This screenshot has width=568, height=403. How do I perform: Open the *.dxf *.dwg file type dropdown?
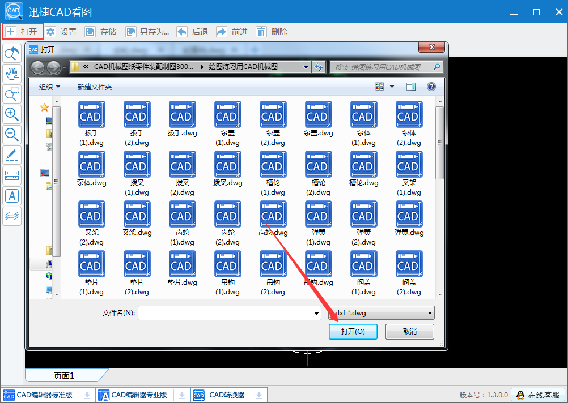pos(381,313)
